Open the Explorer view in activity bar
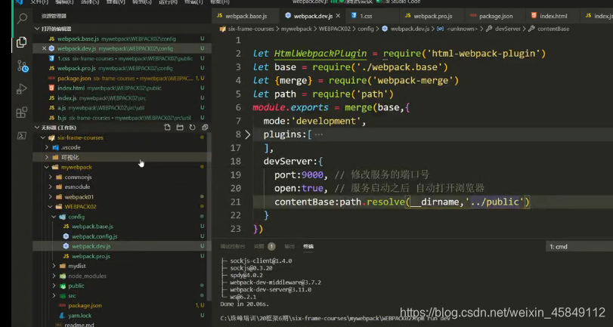The image size is (613, 327). click(x=22, y=42)
